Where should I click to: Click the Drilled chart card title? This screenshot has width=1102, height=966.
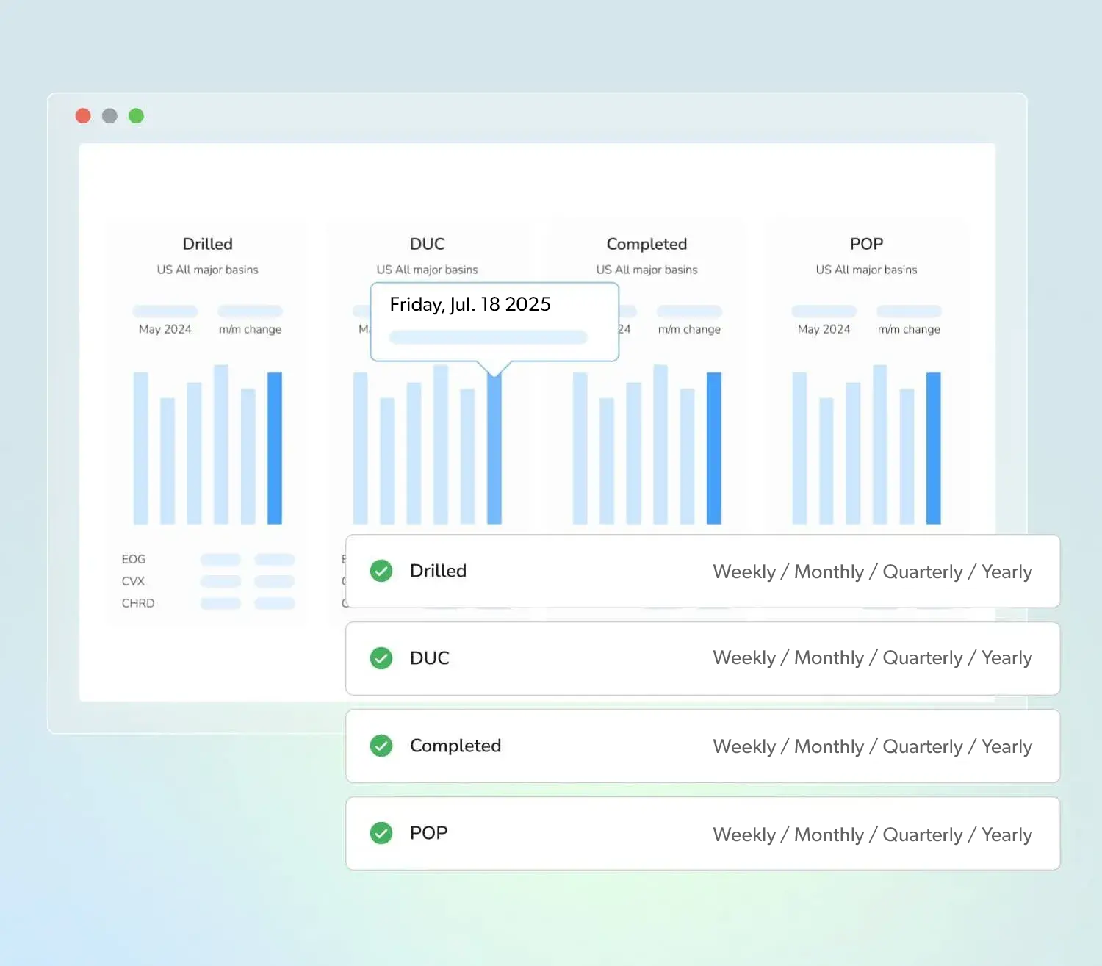[x=208, y=244]
